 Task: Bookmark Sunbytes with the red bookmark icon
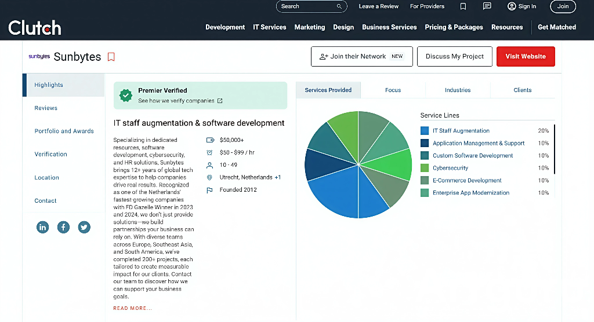[x=111, y=57]
